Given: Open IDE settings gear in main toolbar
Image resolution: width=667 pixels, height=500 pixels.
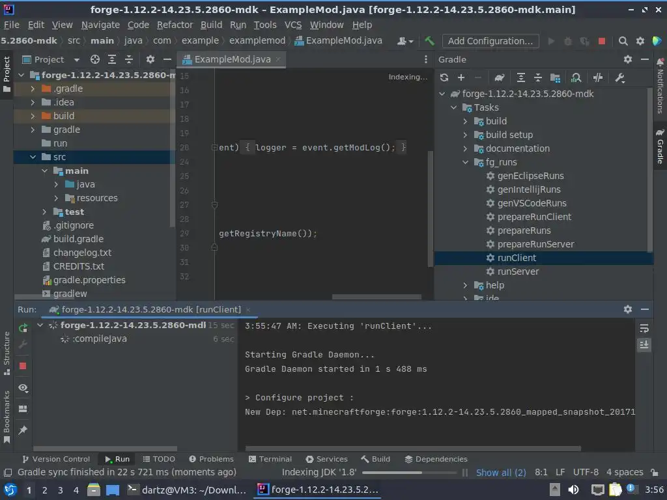Looking at the screenshot, I should (x=640, y=41).
